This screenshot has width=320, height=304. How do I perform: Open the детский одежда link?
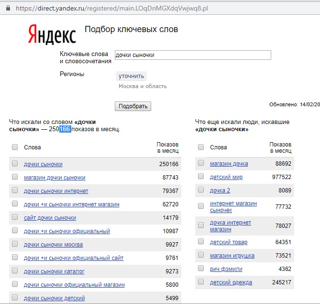click(x=231, y=282)
